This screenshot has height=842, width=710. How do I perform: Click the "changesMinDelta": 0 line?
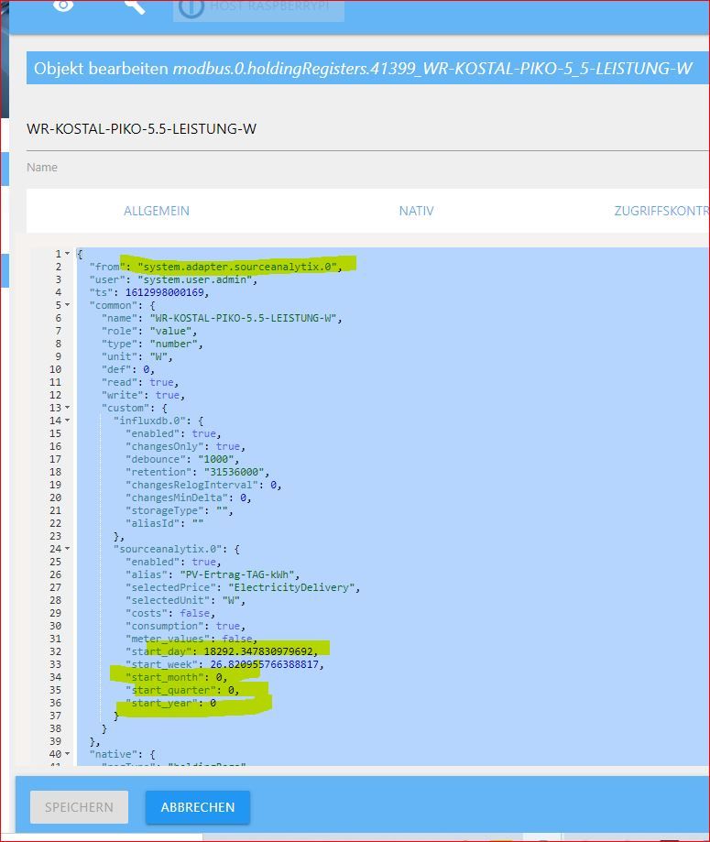tap(188, 498)
